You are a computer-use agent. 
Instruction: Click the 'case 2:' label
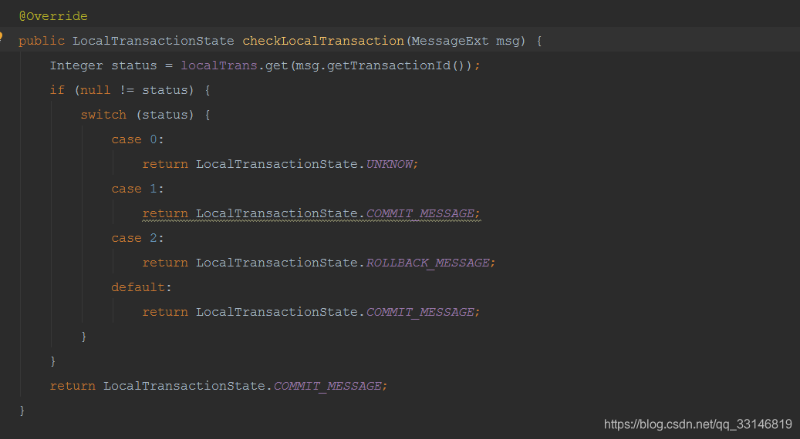tap(138, 238)
